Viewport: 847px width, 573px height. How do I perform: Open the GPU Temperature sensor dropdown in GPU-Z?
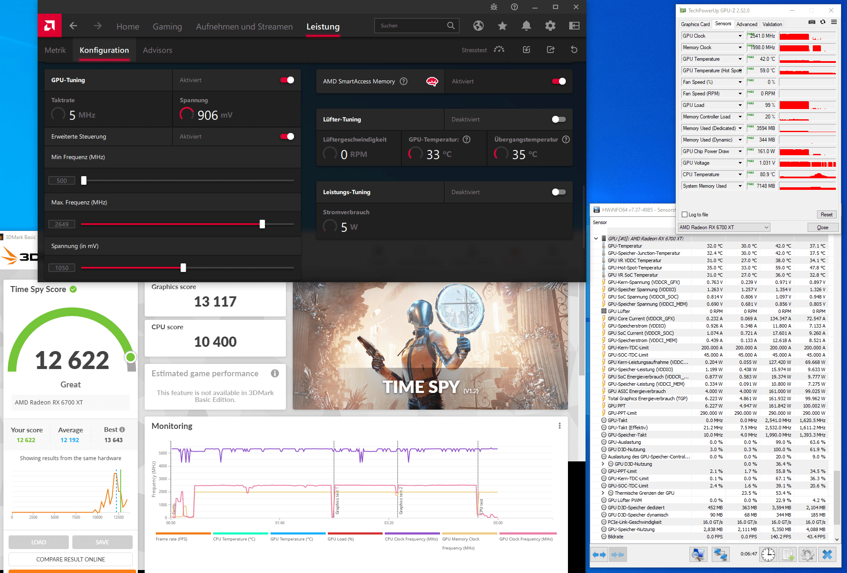pyautogui.click(x=740, y=59)
